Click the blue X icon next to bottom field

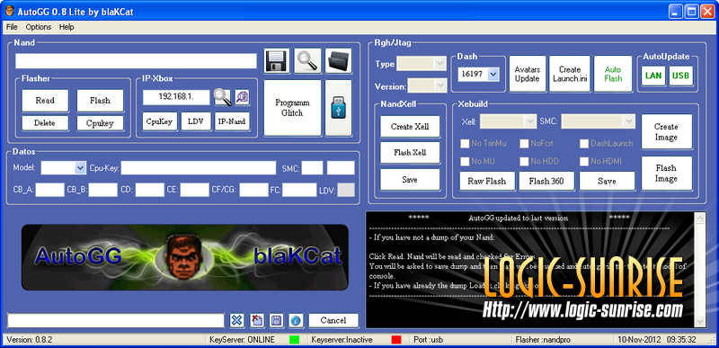pyautogui.click(x=236, y=320)
